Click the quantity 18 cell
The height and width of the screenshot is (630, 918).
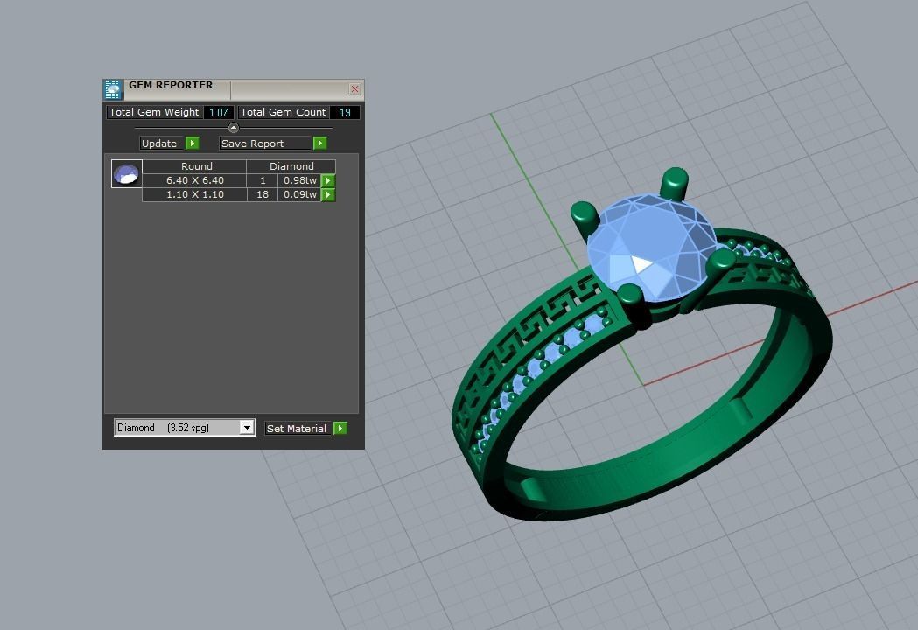(263, 194)
